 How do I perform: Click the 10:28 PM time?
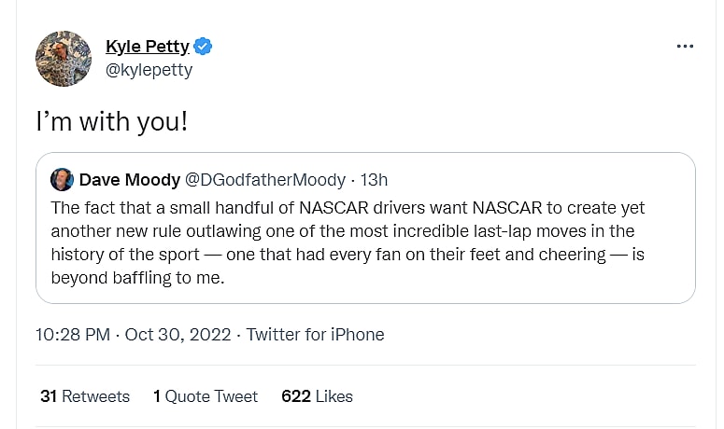click(x=75, y=334)
